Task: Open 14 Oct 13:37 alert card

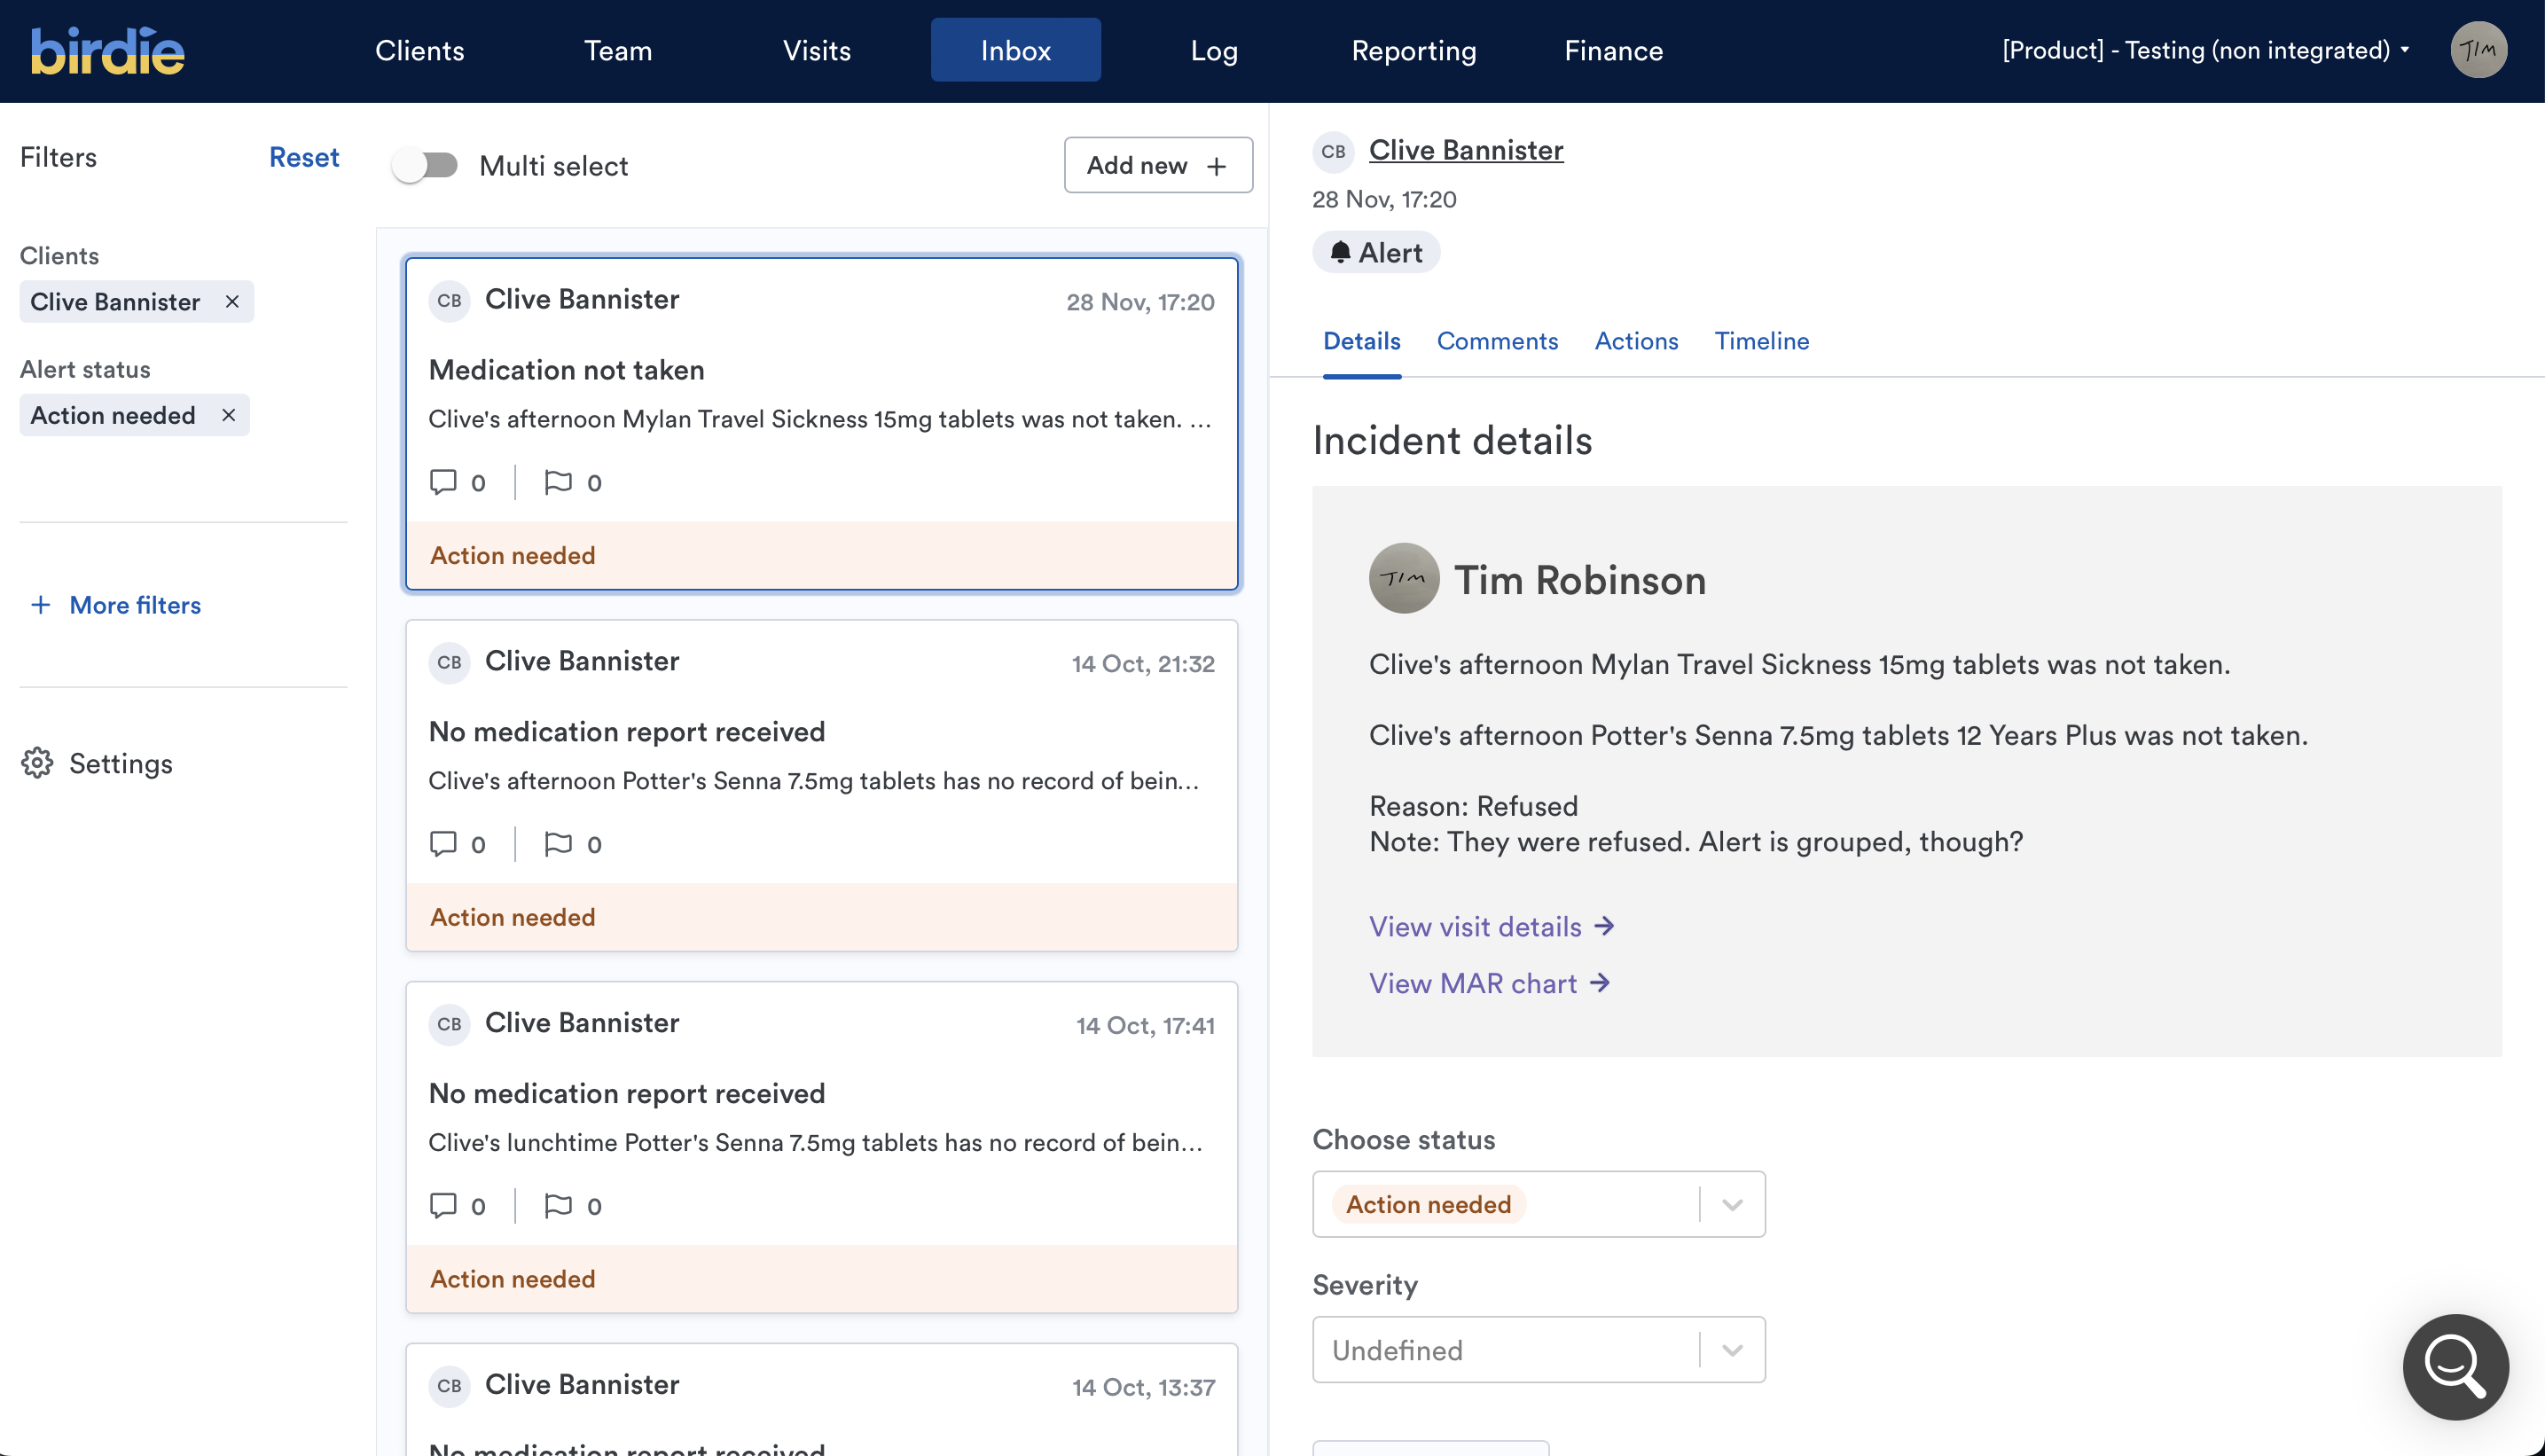Action: point(822,1400)
